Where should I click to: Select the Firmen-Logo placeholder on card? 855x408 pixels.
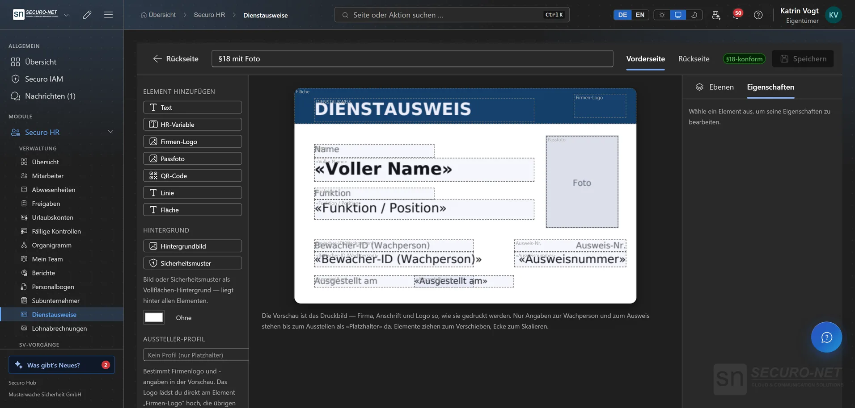click(x=600, y=106)
